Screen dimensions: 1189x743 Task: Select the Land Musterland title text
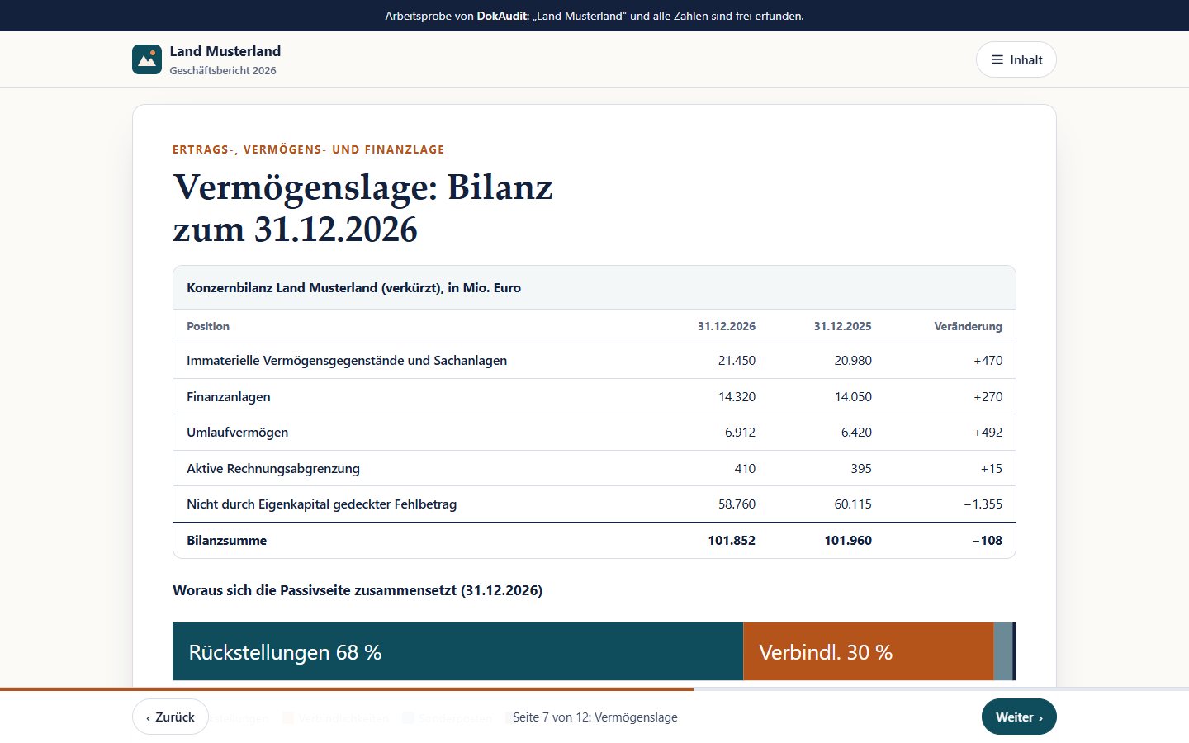coord(225,51)
